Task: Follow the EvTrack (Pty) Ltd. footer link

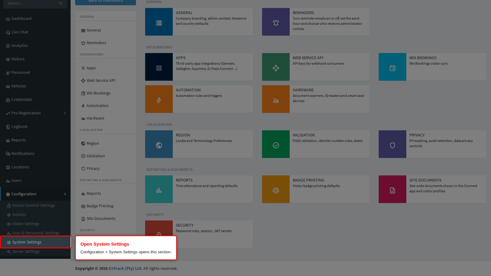Action: (x=126, y=268)
